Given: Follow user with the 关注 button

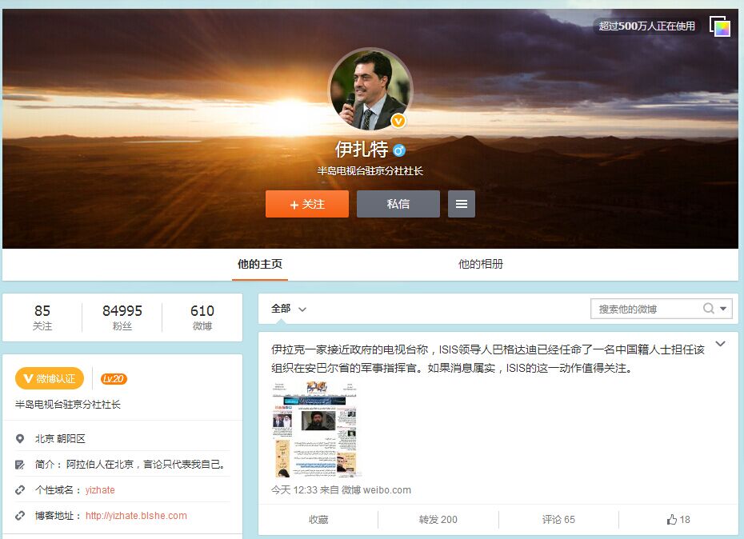Looking at the screenshot, I should tap(307, 204).
